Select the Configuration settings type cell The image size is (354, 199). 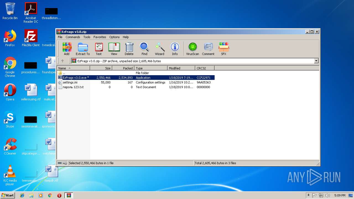(x=150, y=82)
